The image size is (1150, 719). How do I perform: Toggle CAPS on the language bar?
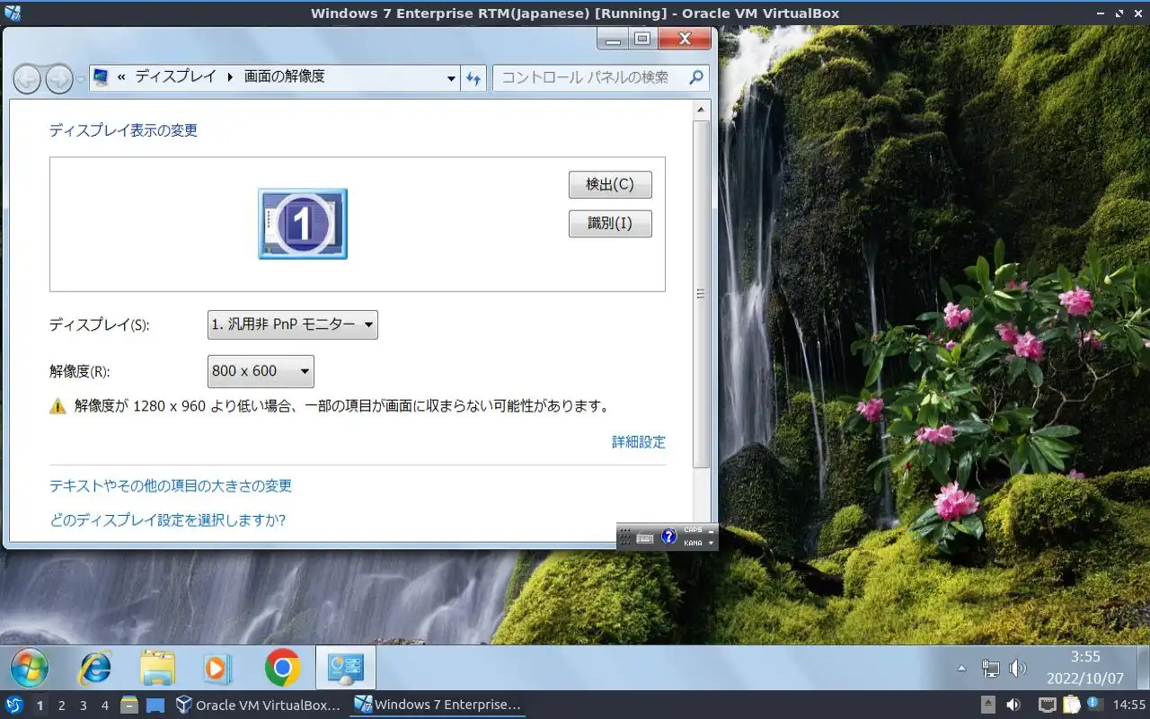tap(693, 530)
